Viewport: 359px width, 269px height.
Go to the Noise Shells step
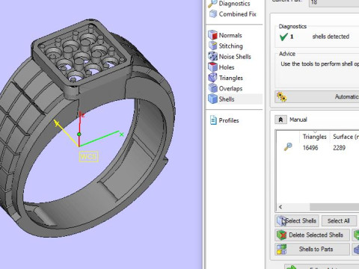(x=235, y=57)
